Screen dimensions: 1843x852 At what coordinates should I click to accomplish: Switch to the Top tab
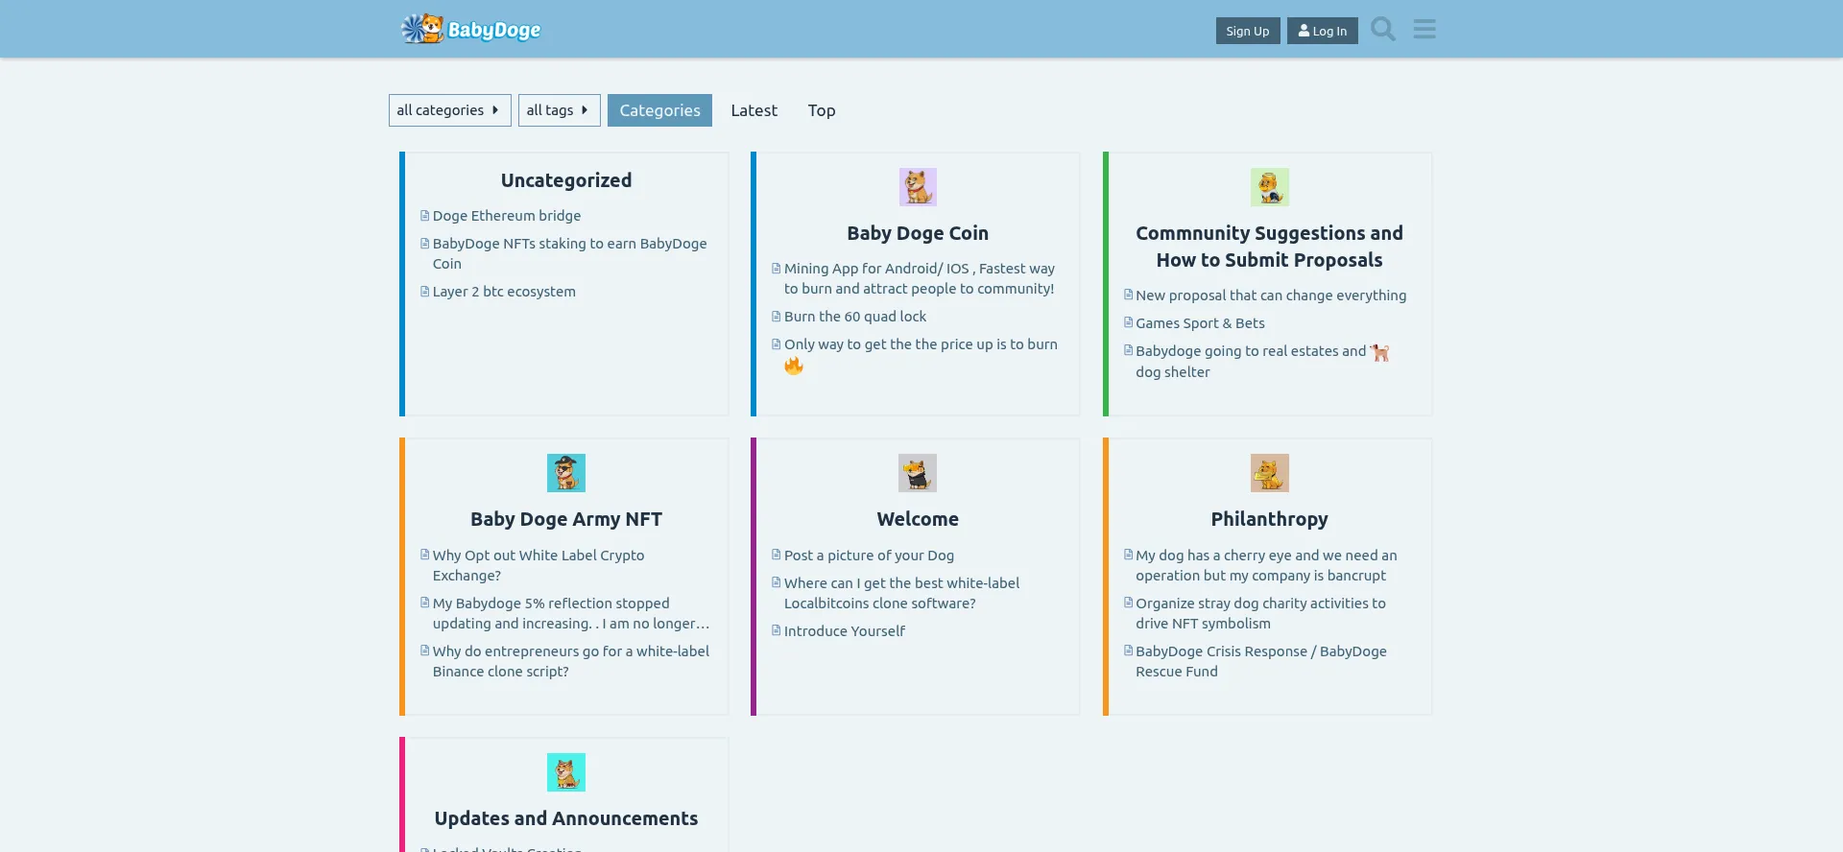point(821,110)
